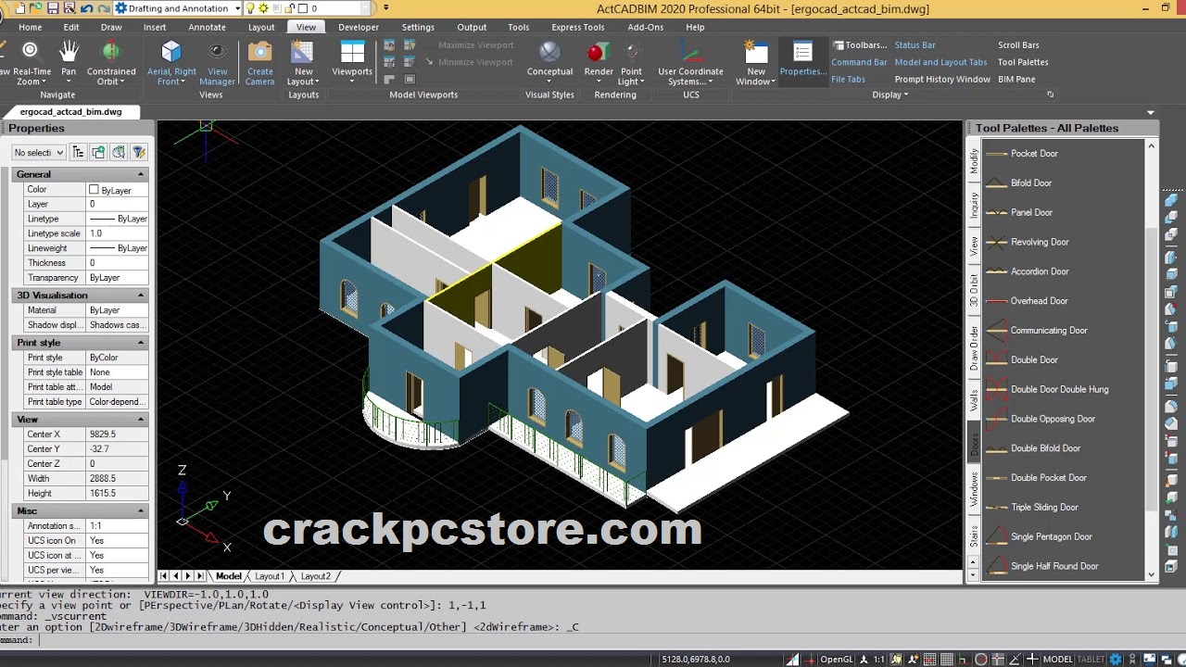Viewport: 1186px width, 667px height.
Task: Collapse the General properties section
Action: 141,174
